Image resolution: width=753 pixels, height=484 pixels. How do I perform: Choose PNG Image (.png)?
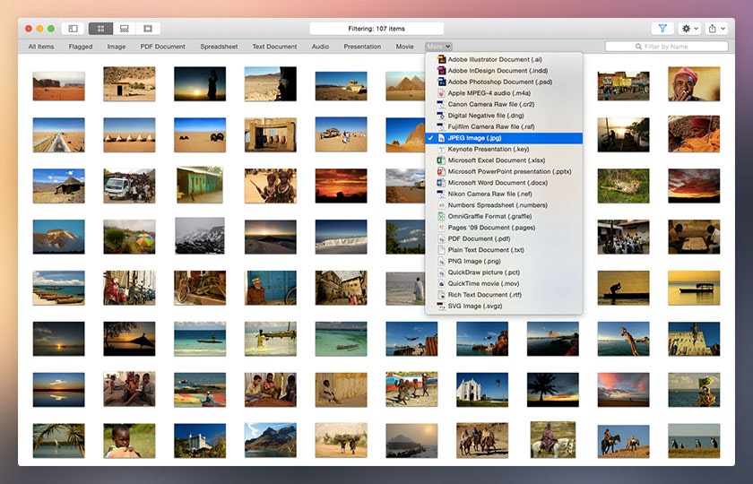coord(504,261)
